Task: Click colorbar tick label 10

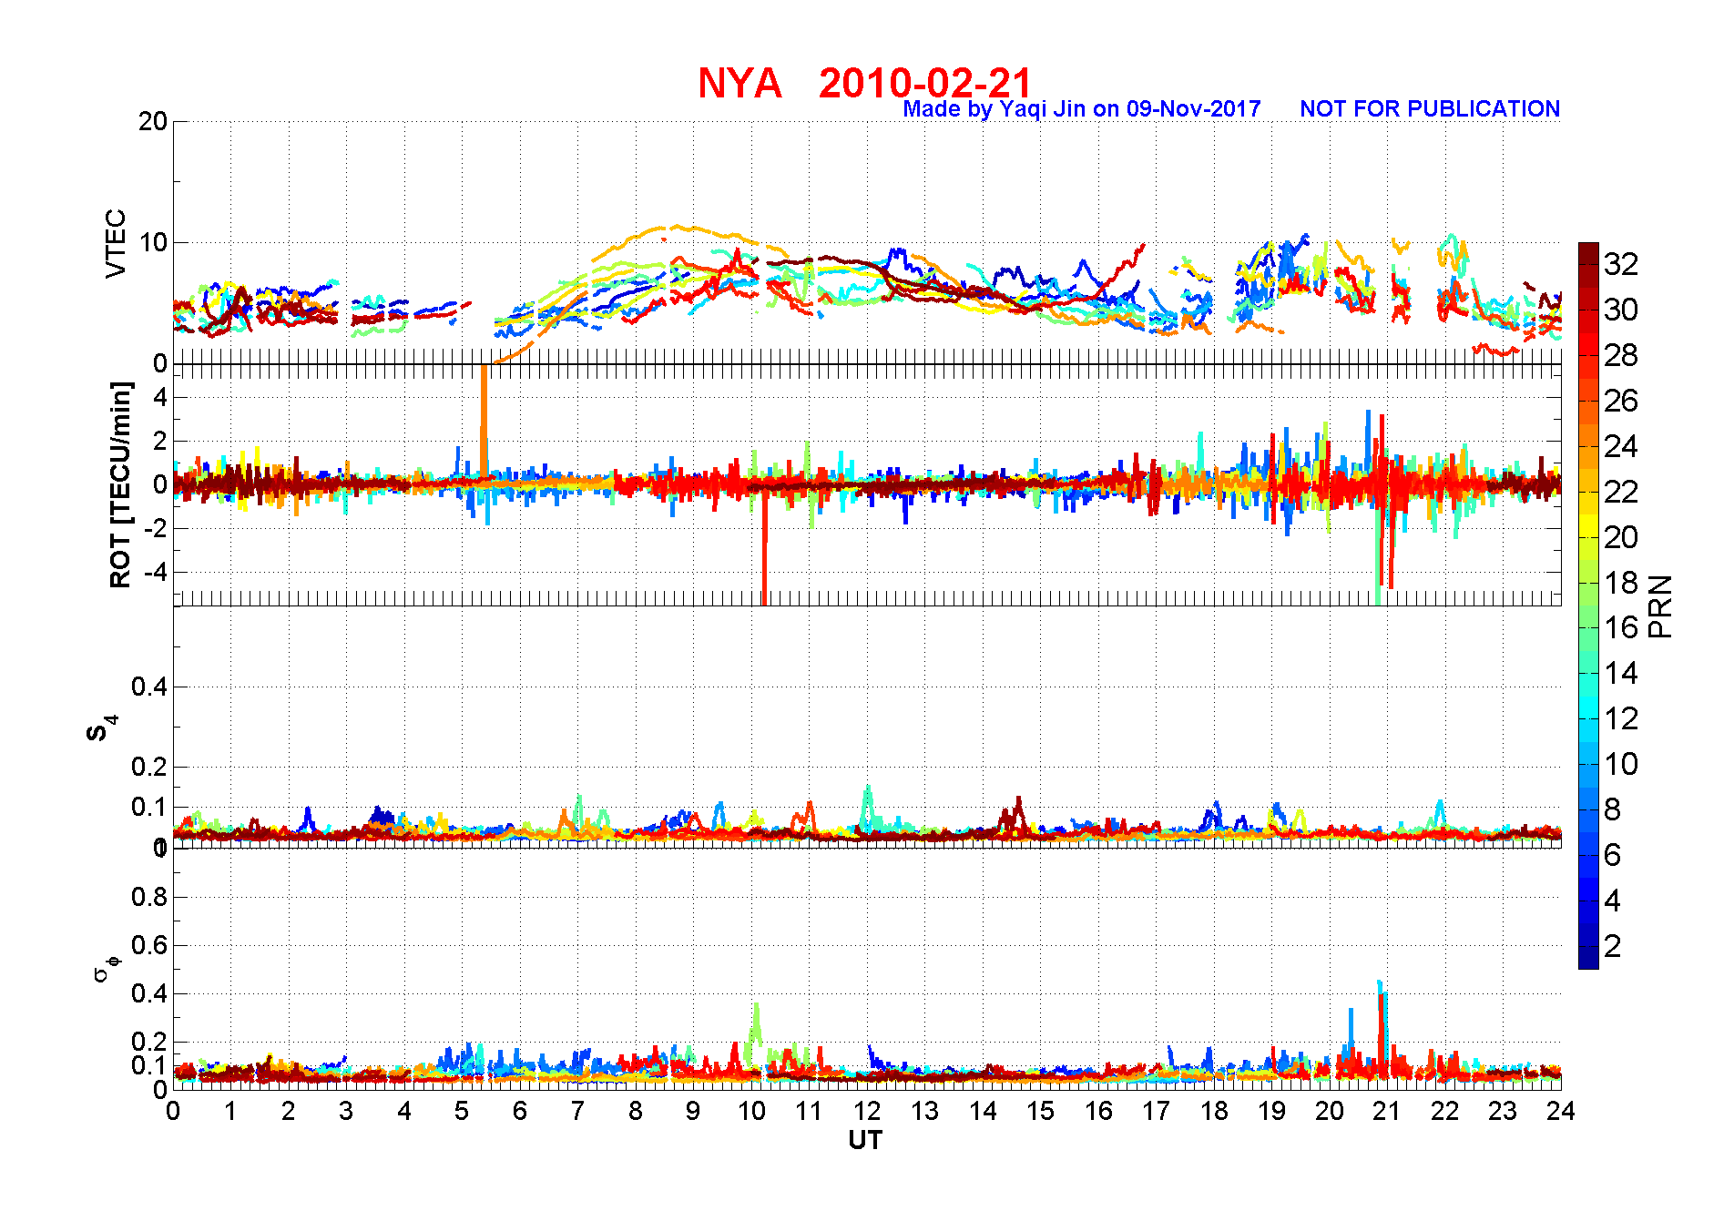Action: coord(1621,764)
